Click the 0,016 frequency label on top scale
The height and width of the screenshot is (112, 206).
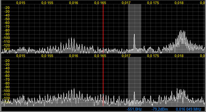click(x=74, y=3)
